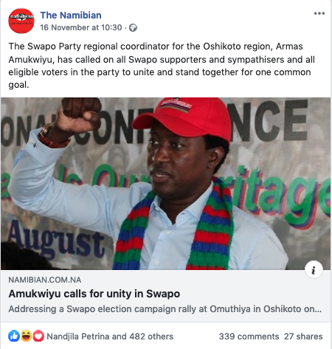332x349 pixels.
Task: Open the 16 November at 10:30 timestamp
Action: point(81,27)
